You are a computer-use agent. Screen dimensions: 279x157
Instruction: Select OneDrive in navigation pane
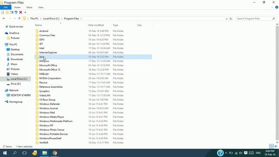[x=14, y=33]
